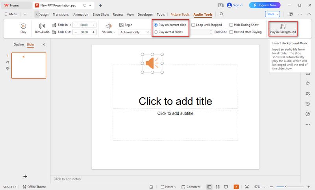The image size is (315, 190).
Task: Open the quick access more dots beside Menu
Action: coord(26,14)
